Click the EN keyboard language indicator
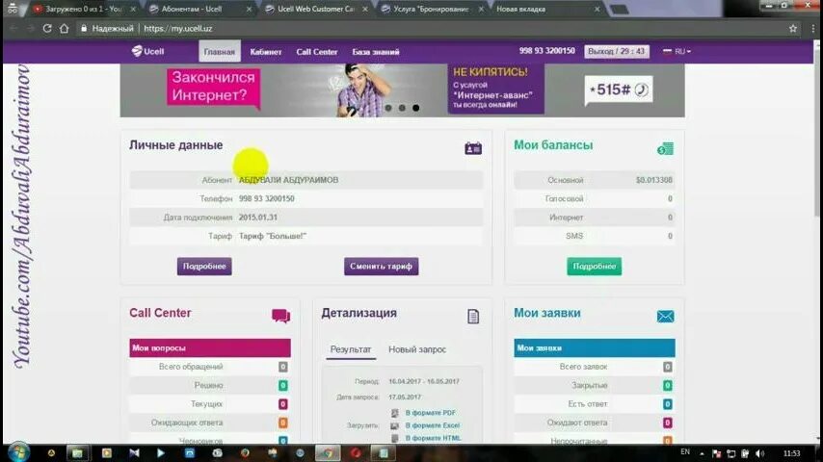 685,451
